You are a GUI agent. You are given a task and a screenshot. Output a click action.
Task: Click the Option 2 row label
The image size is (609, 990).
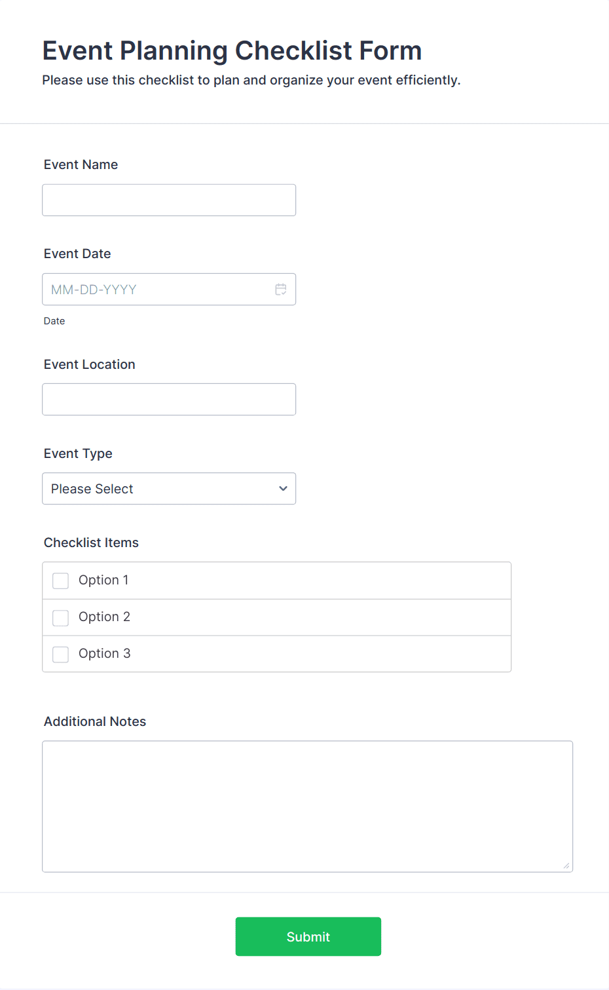(104, 617)
